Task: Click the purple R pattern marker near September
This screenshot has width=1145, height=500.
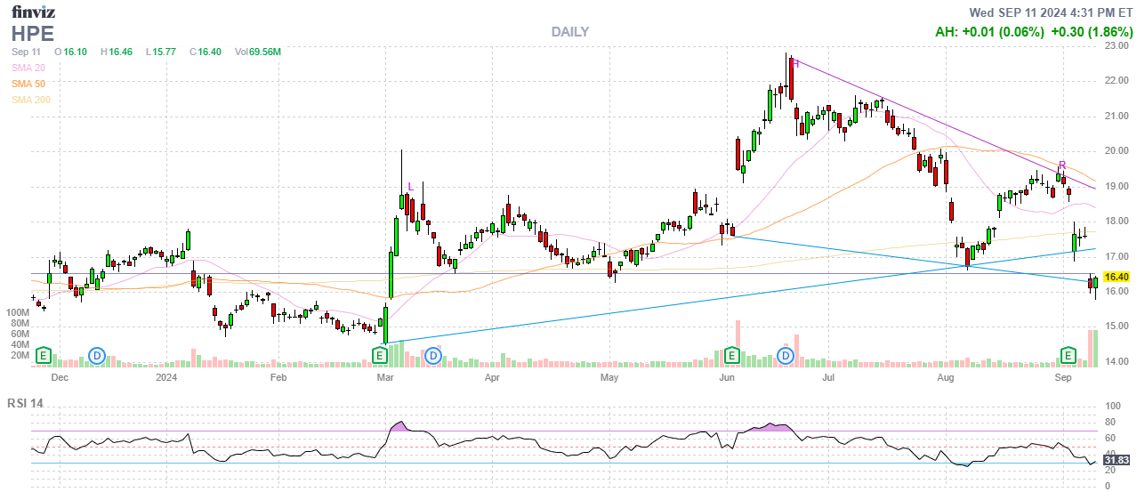Action: click(x=1061, y=165)
